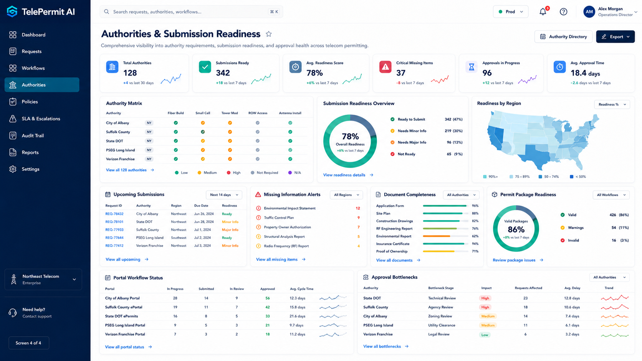Image resolution: width=642 pixels, height=361 pixels.
Task: Open the Prod environment dropdown
Action: 511,12
